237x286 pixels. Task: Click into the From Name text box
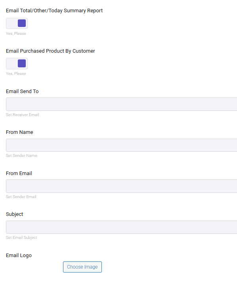(122, 145)
